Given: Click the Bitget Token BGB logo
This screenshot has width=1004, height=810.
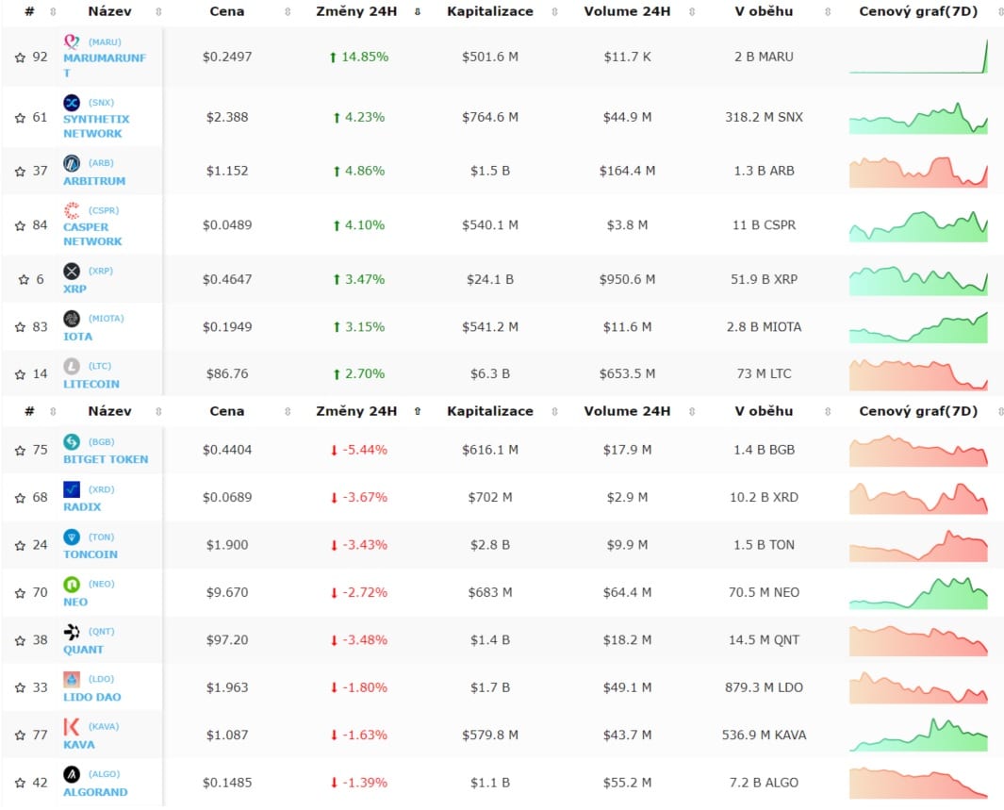Looking at the screenshot, I should pyautogui.click(x=72, y=442).
